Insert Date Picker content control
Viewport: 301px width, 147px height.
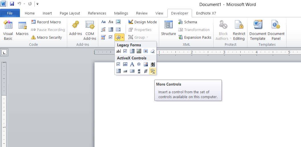pyautogui.click(x=103, y=37)
